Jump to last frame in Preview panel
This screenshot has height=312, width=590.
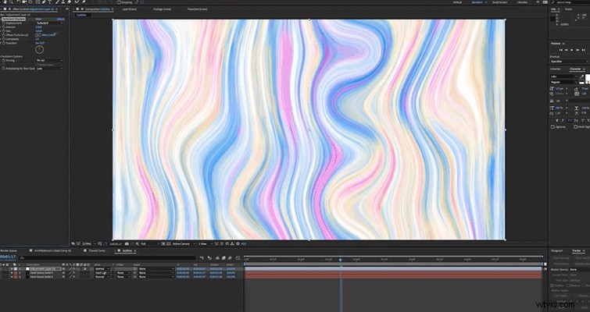point(583,50)
